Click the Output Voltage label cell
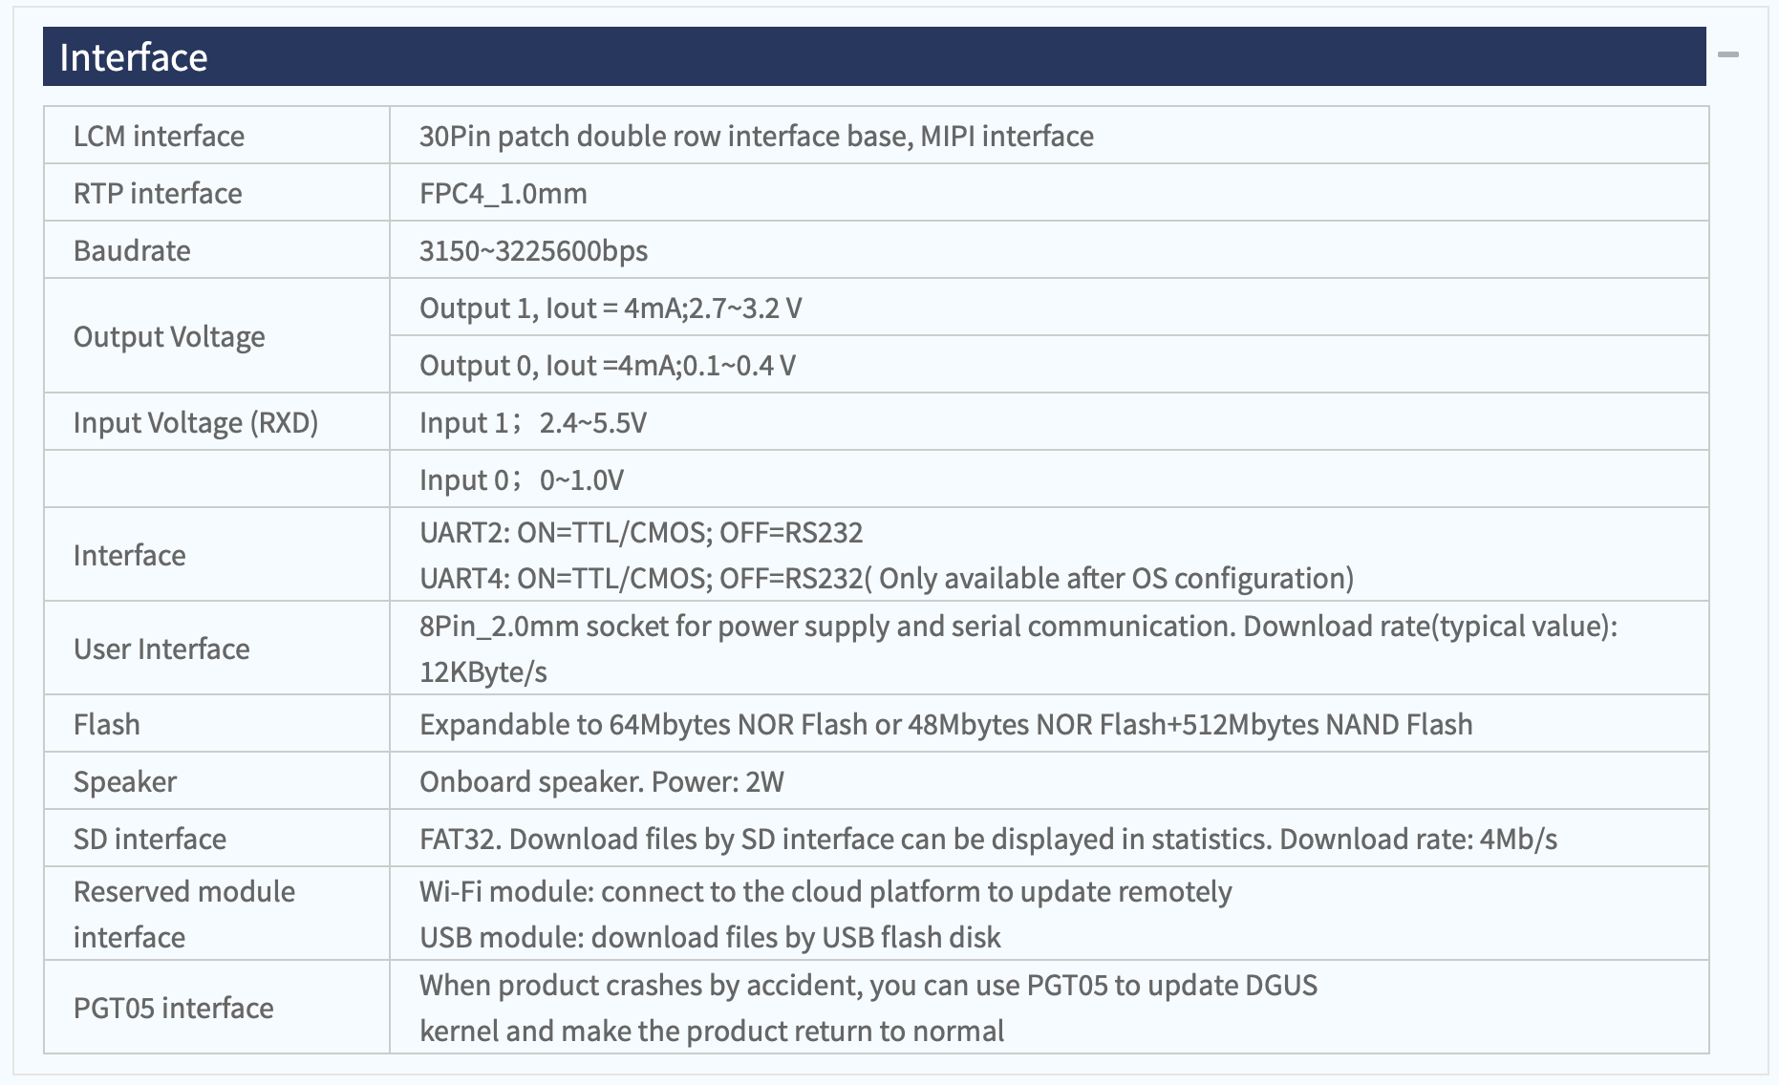 pos(217,336)
